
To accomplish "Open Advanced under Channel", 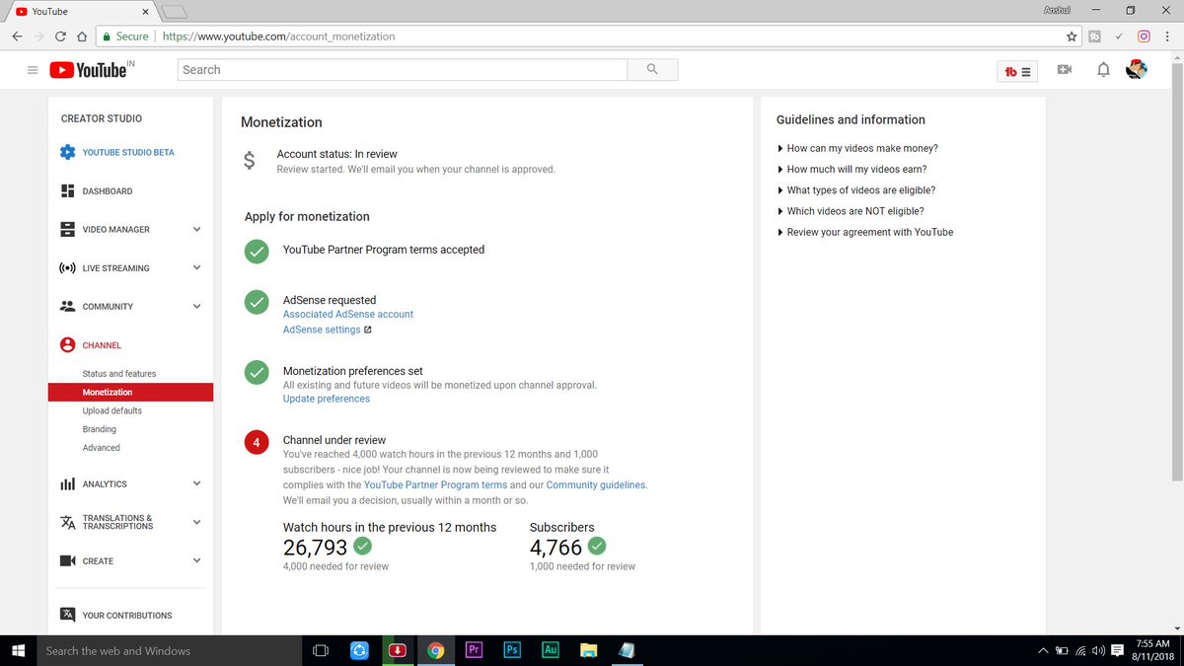I will pyautogui.click(x=102, y=448).
